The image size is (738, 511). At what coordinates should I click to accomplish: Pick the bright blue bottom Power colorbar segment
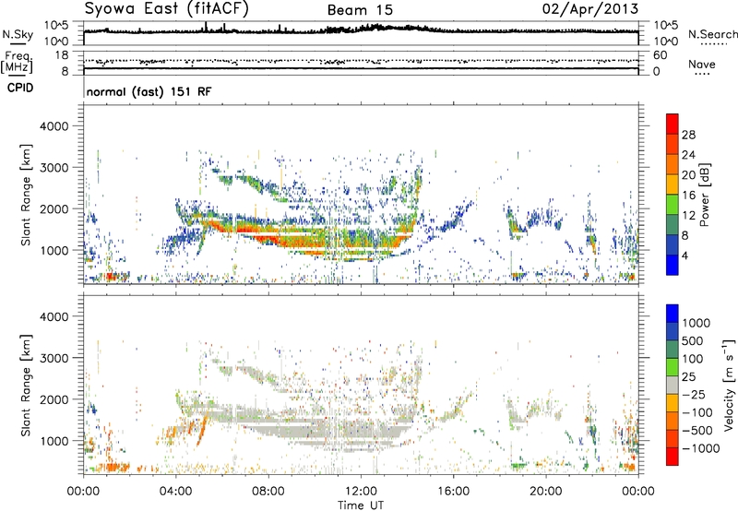click(x=673, y=265)
